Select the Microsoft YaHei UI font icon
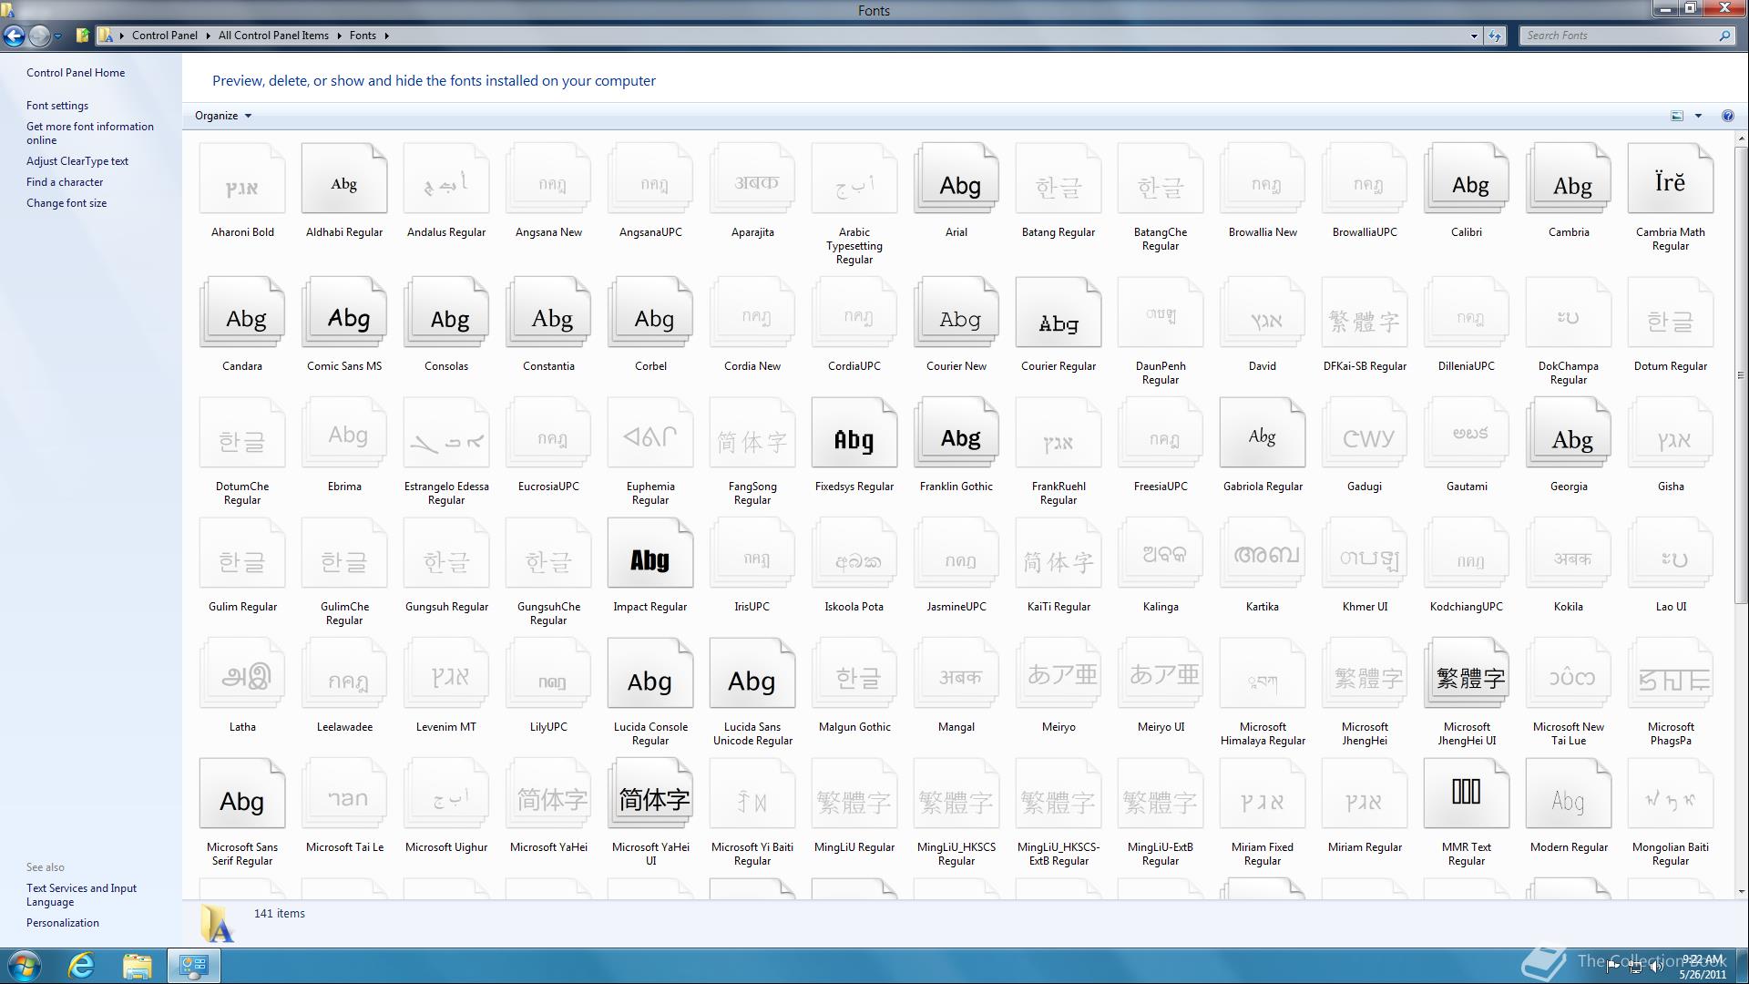This screenshot has height=984, width=1749. tap(650, 794)
